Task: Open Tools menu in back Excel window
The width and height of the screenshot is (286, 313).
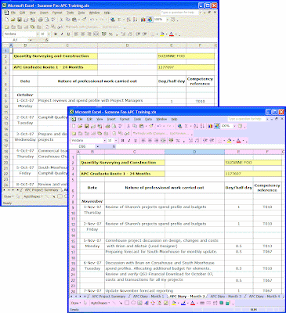Action: pos(70,13)
